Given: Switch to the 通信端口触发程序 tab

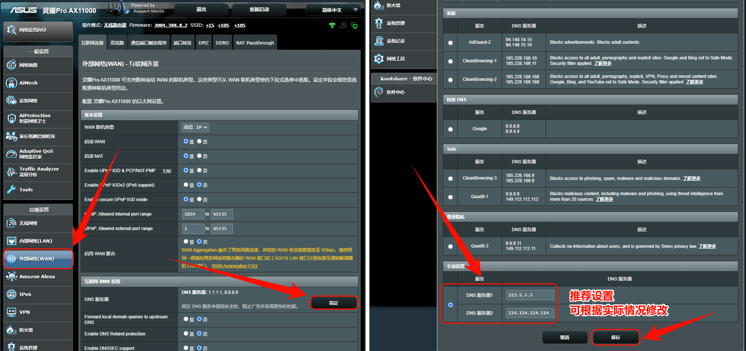Looking at the screenshot, I should click(149, 43).
